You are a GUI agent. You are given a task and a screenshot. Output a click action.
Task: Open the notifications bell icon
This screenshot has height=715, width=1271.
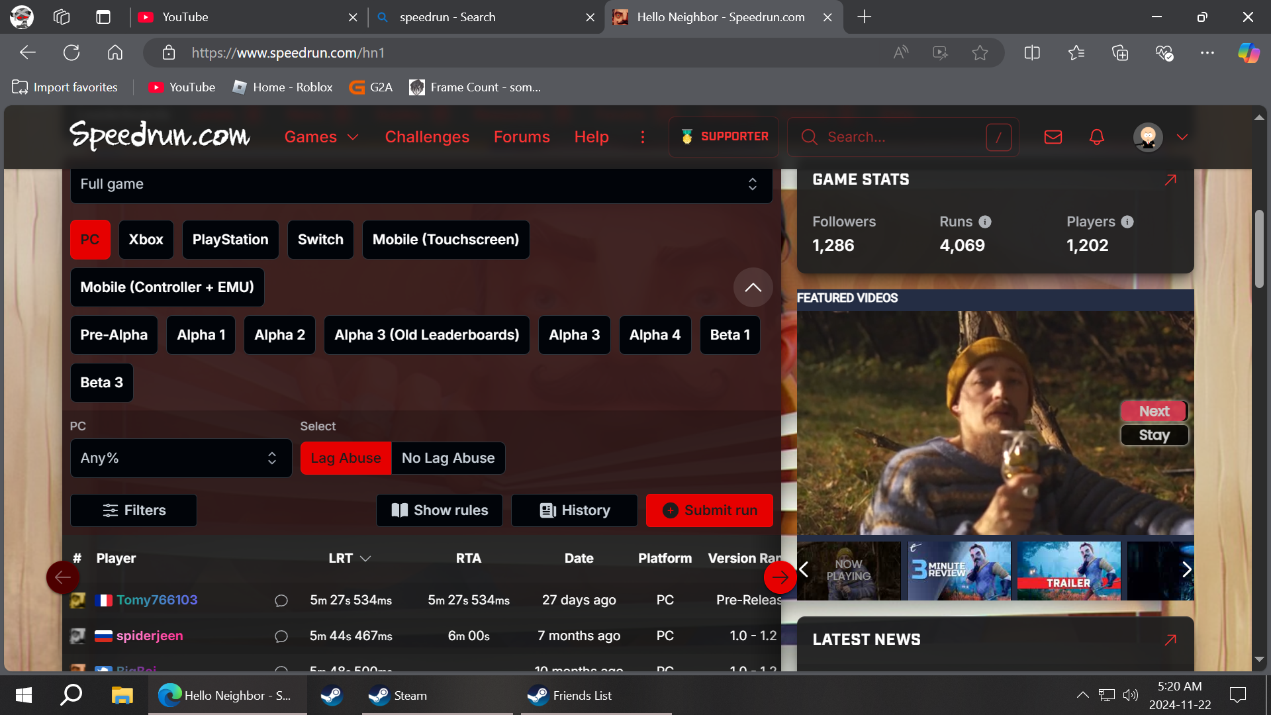coord(1097,137)
